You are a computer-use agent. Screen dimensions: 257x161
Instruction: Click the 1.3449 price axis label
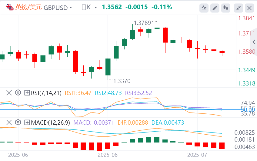pos(246,70)
